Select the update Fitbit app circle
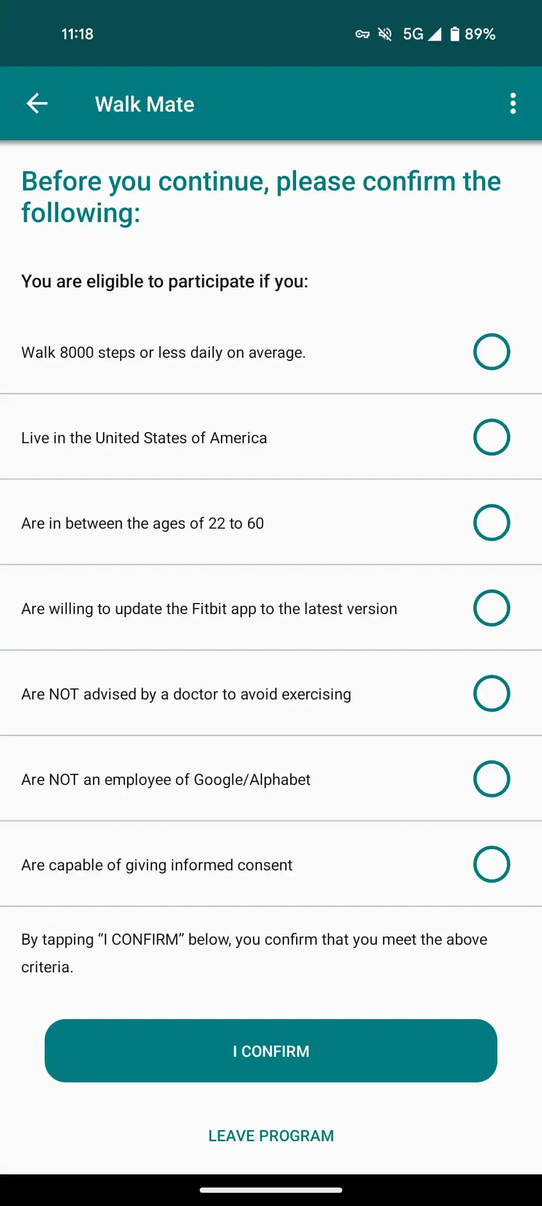 point(491,608)
